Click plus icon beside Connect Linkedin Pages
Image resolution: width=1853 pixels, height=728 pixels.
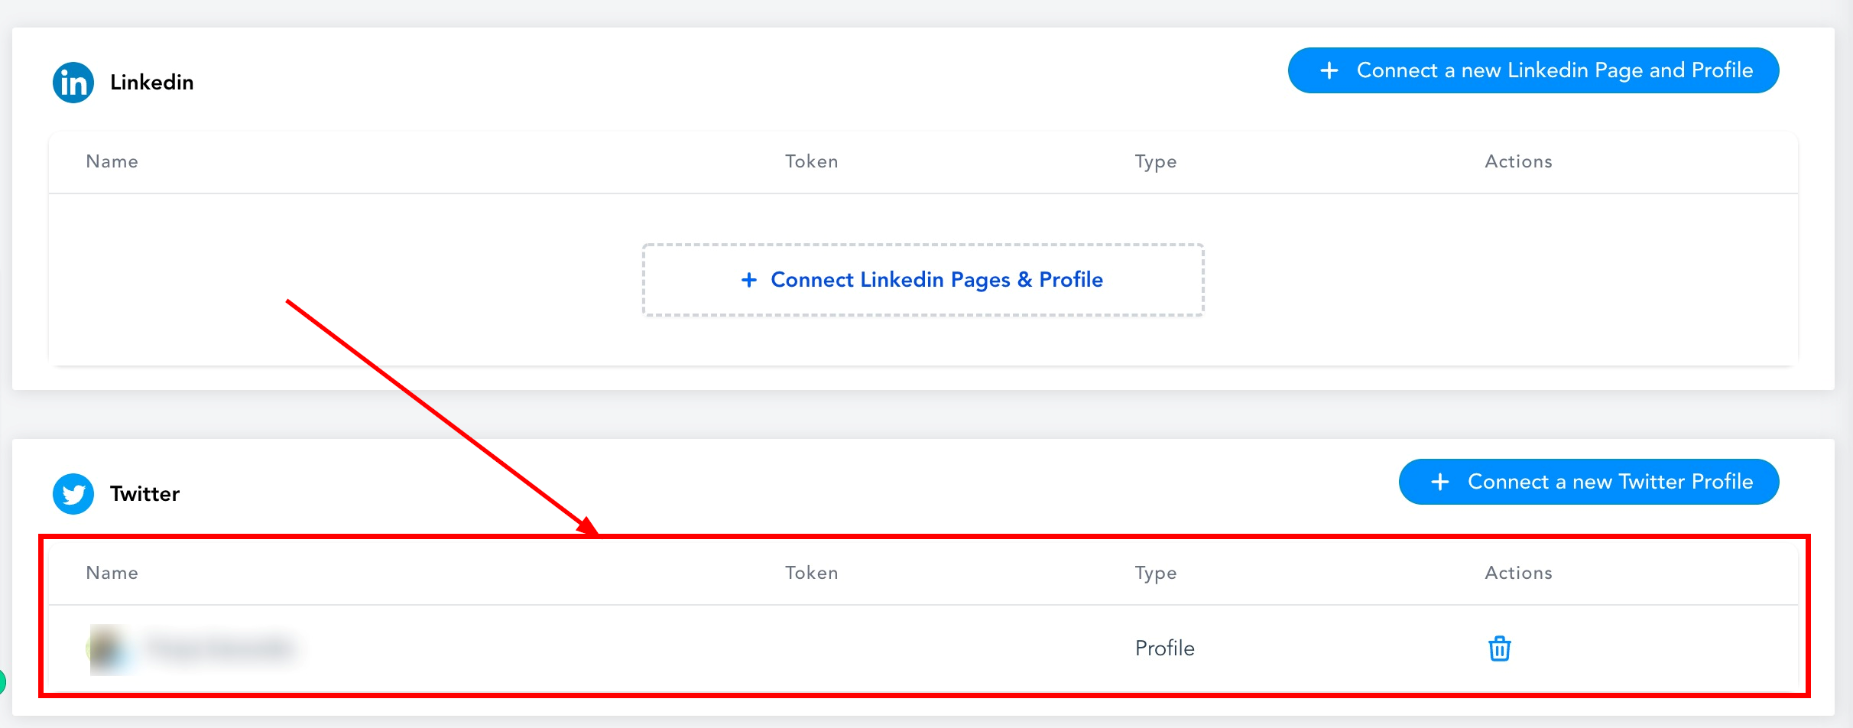(749, 280)
